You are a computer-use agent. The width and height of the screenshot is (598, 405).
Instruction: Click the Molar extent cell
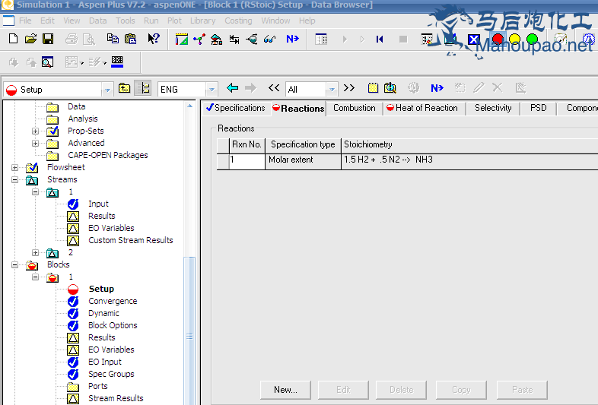303,161
